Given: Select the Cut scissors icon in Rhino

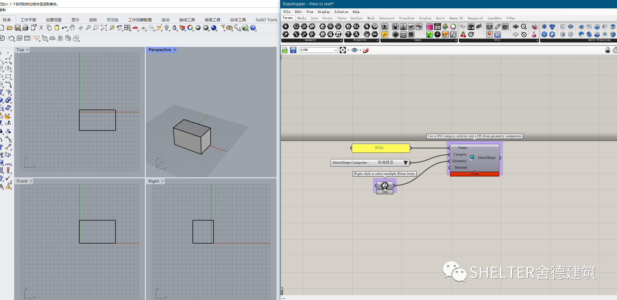Looking at the screenshot, I should pyautogui.click(x=41, y=28).
